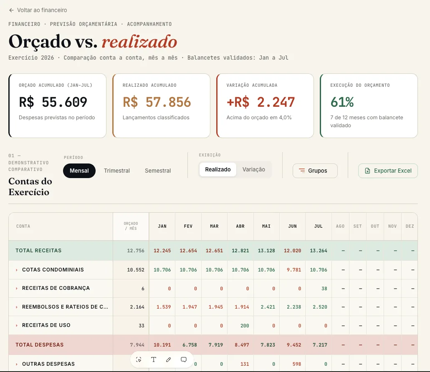Select the comment bubble tool in floating toolbar
The height and width of the screenshot is (372, 430).
pyautogui.click(x=183, y=359)
